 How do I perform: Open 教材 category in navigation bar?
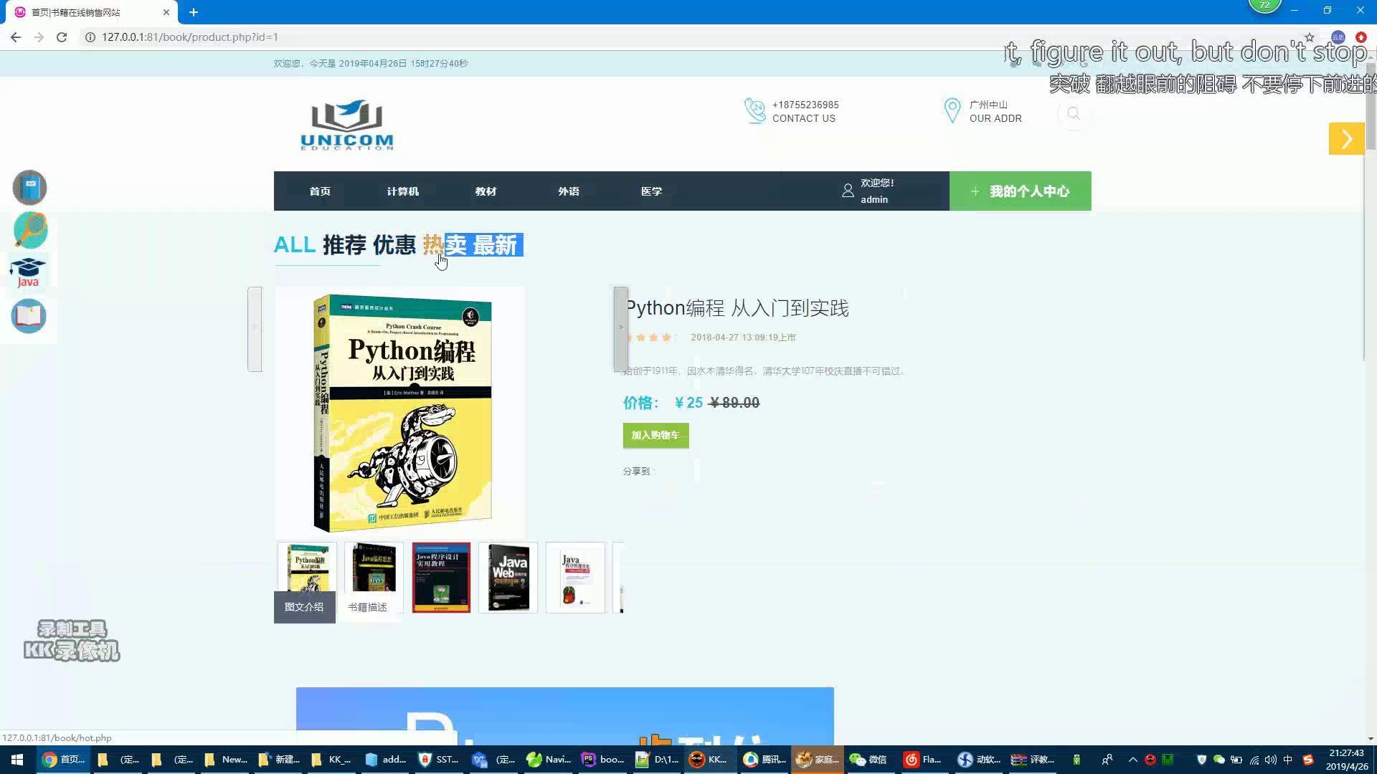(x=486, y=191)
